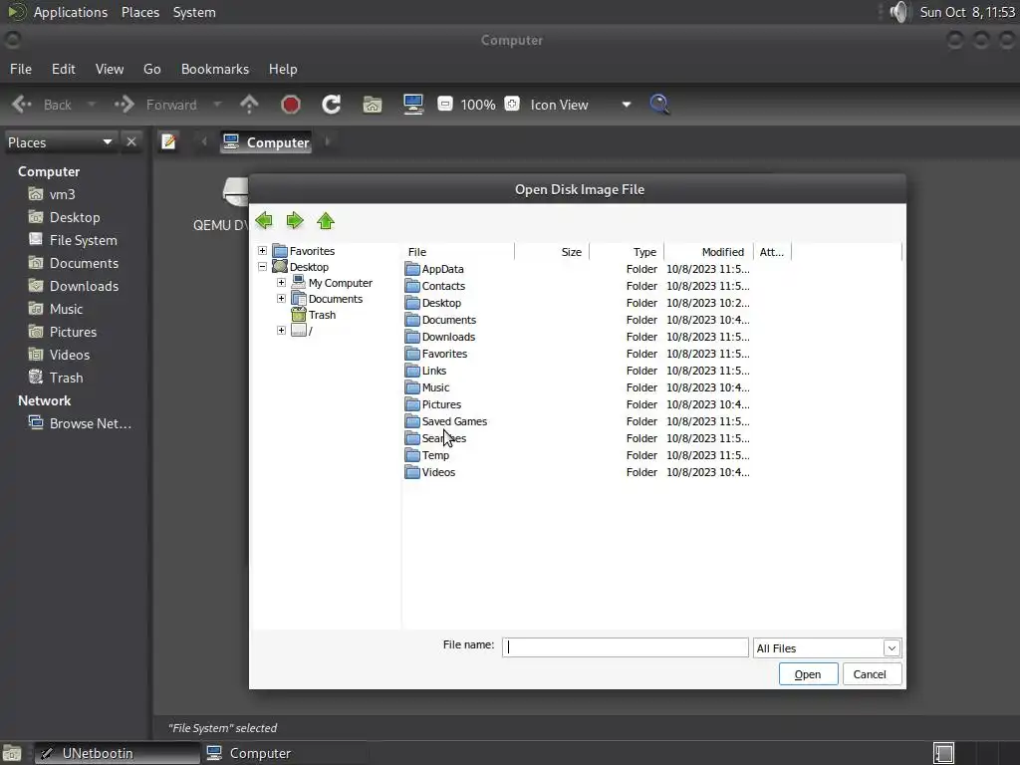Open the View menu
The height and width of the screenshot is (765, 1020).
tap(110, 69)
